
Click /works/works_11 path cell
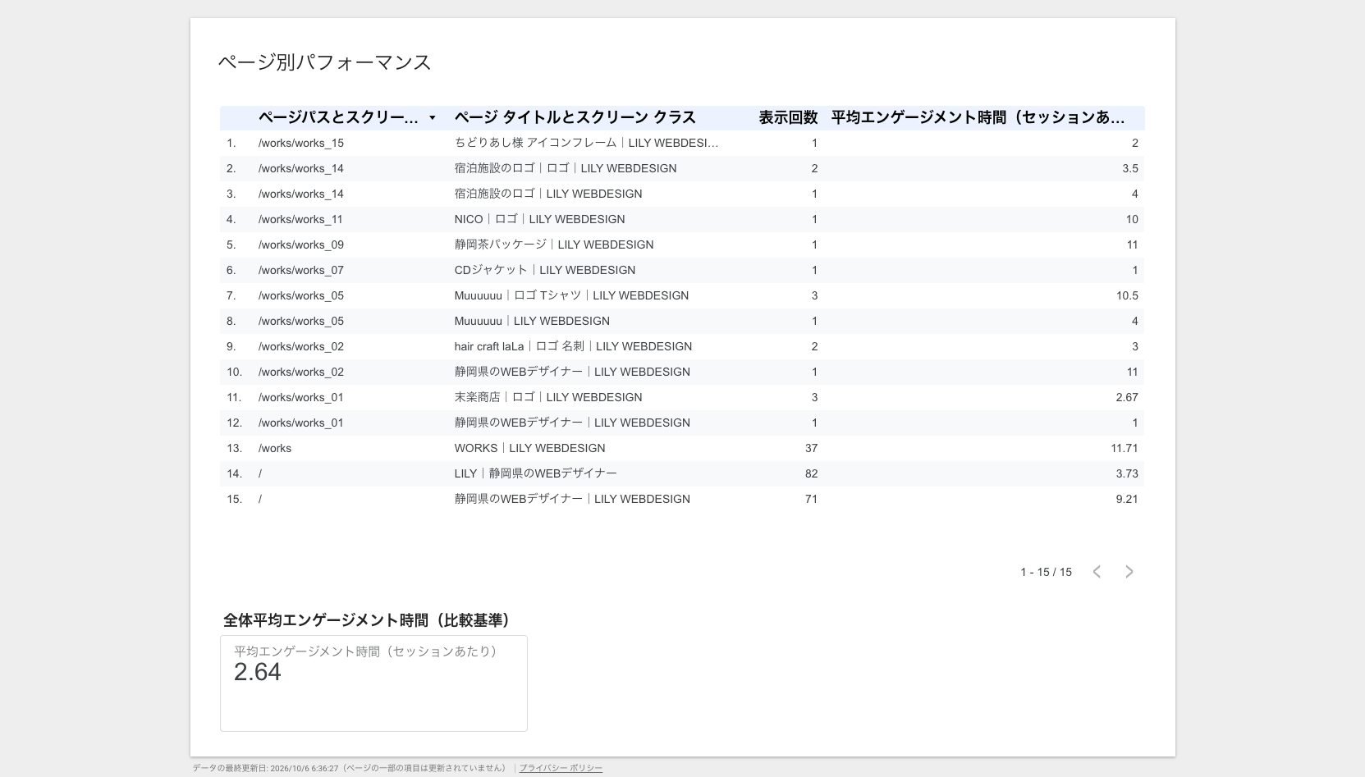(300, 219)
